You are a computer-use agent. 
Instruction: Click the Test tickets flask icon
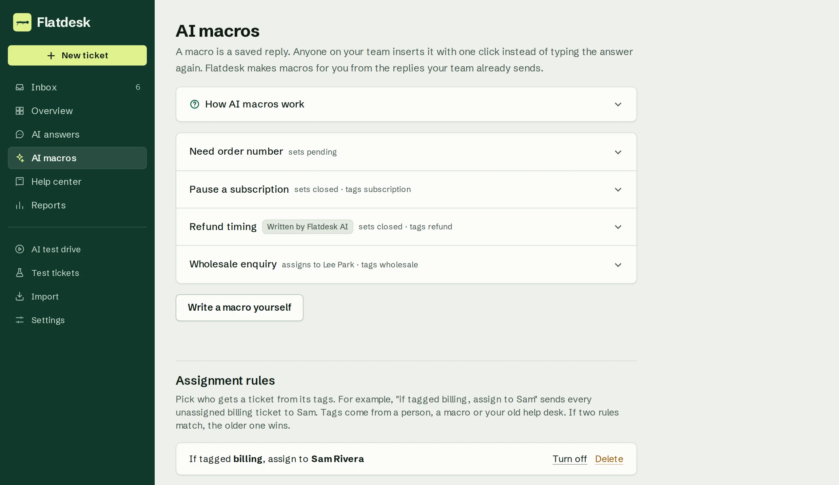(20, 273)
